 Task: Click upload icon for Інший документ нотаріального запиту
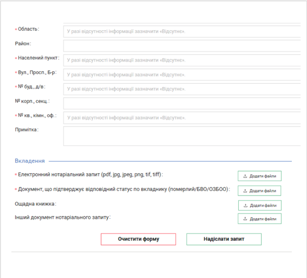coord(245,219)
